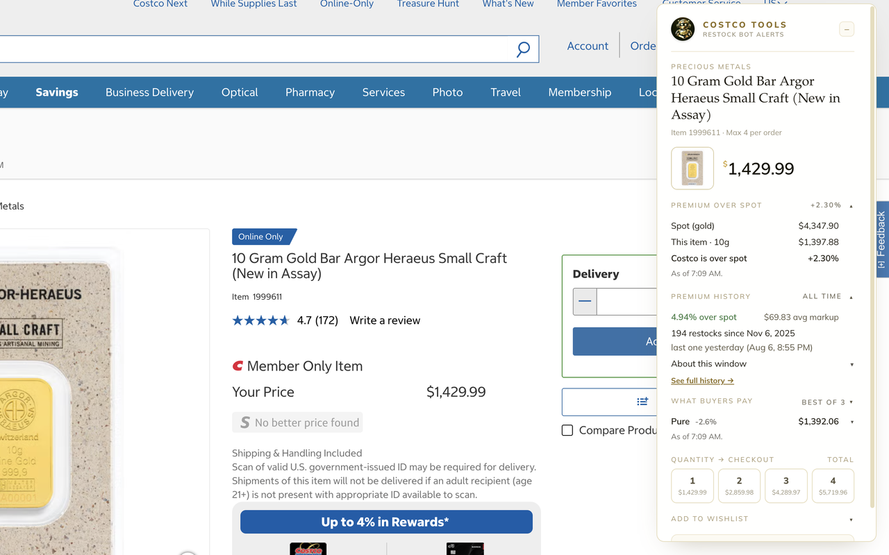Screen dimensions: 889x555
Task: Click the Costco is over spot +2.30% row
Action: pyautogui.click(x=755, y=258)
